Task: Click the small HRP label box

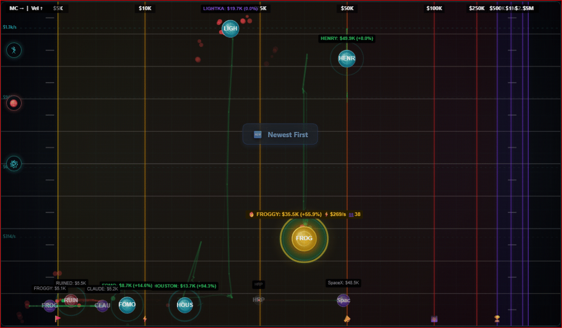Action: click(259, 285)
